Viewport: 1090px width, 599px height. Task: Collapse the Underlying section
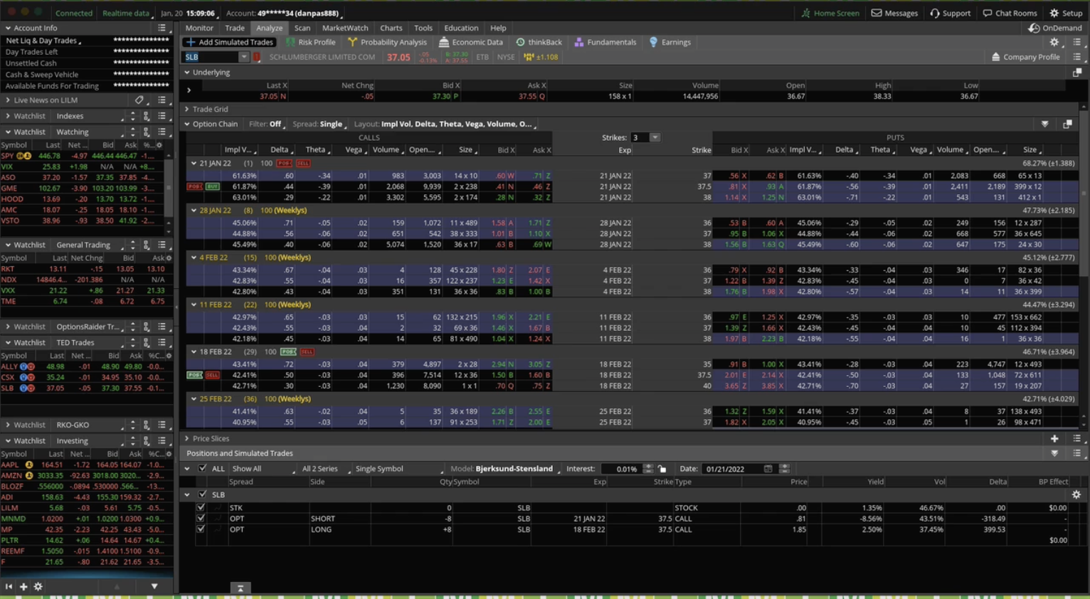click(x=187, y=73)
